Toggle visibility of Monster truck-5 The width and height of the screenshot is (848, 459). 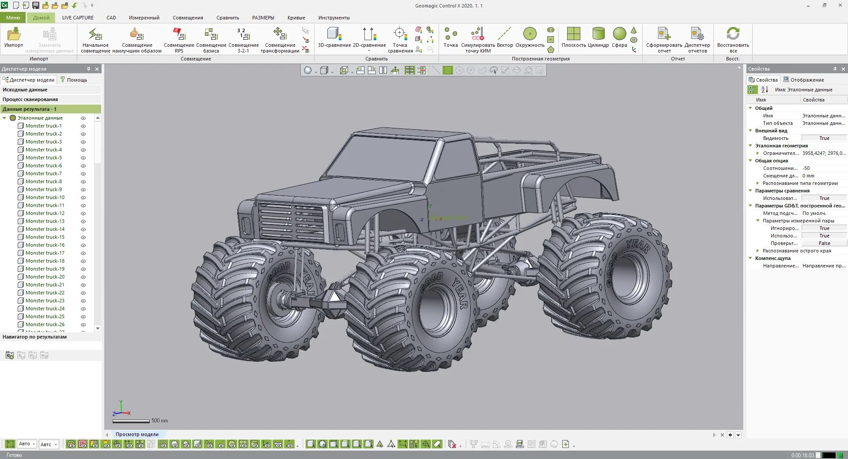click(x=83, y=158)
